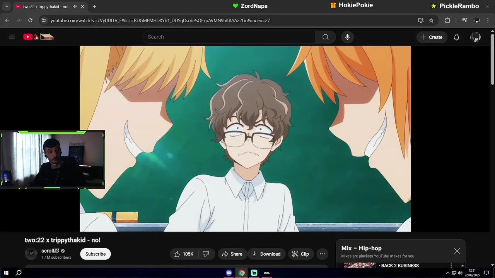The height and width of the screenshot is (278, 495).
Task: Click the YouTube search field
Action: [x=229, y=37]
